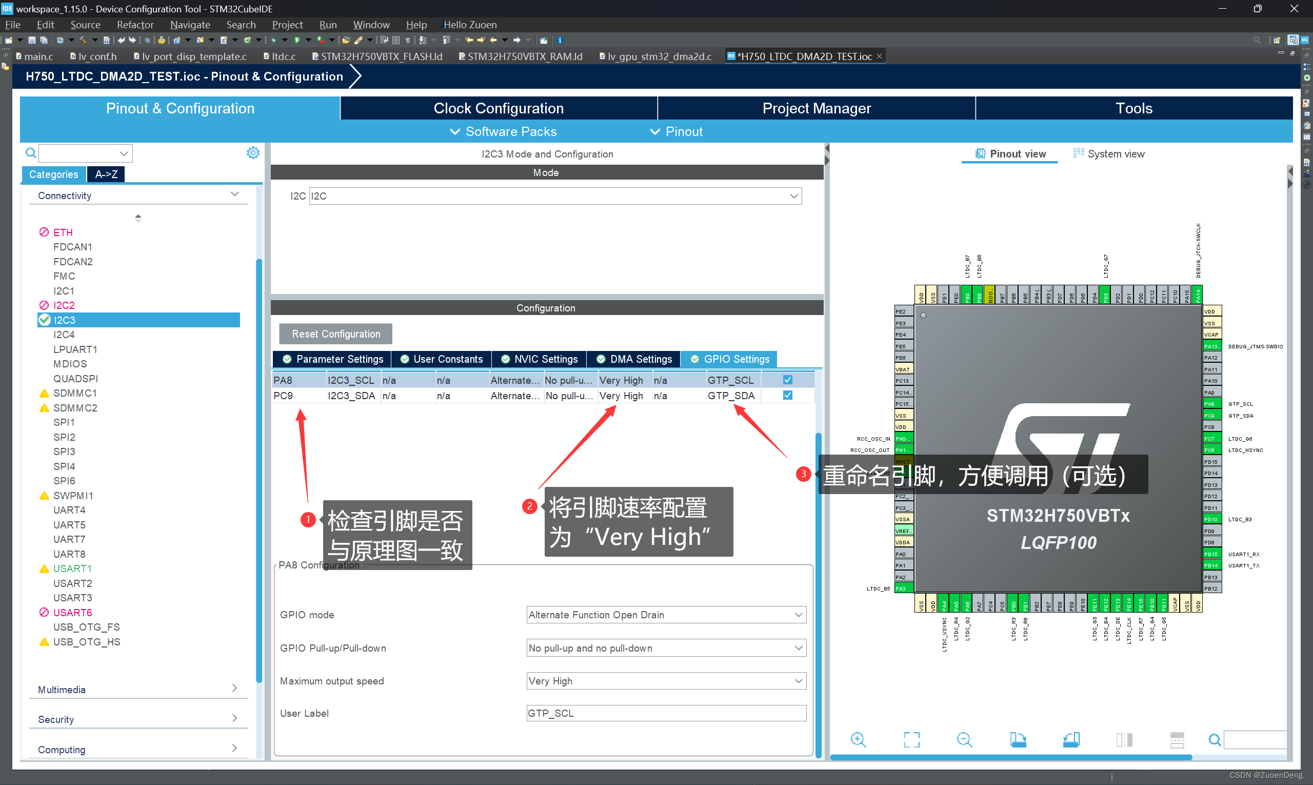Open the I2C mode dropdown
The width and height of the screenshot is (1313, 785).
pyautogui.click(x=555, y=196)
